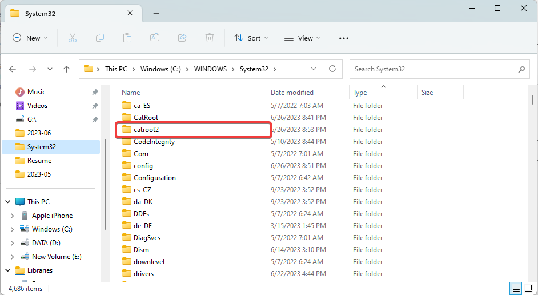Screen dimensions: 538x295
Task: Open the View dropdown menu
Action: [x=302, y=38]
